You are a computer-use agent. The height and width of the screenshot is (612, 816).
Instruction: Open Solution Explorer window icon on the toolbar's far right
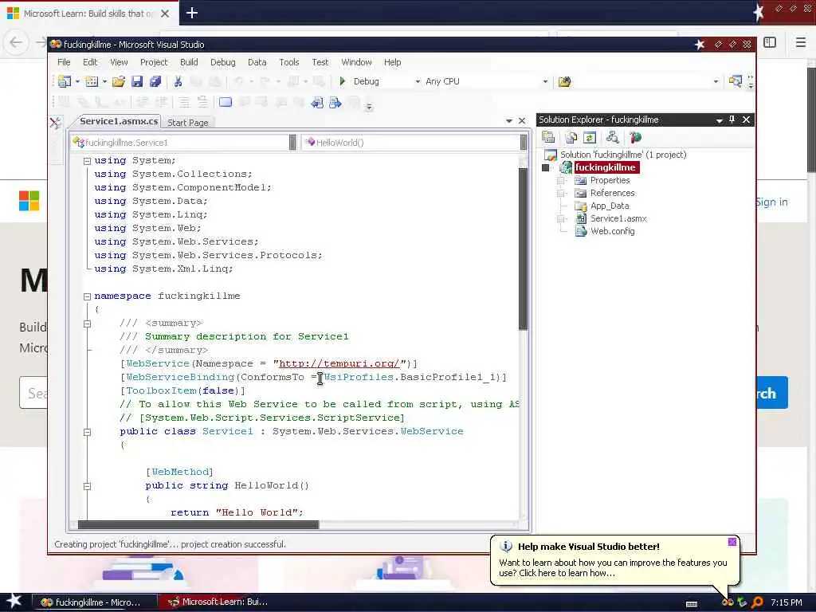[x=735, y=81]
